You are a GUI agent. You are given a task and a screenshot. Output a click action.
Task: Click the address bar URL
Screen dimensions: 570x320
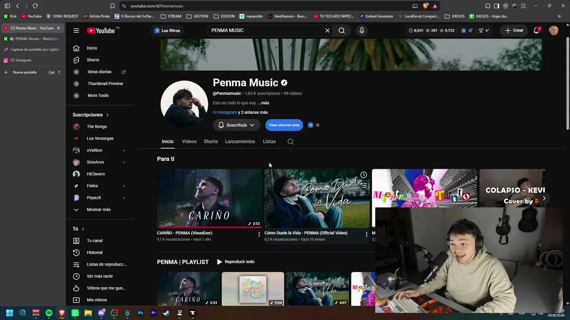(157, 6)
